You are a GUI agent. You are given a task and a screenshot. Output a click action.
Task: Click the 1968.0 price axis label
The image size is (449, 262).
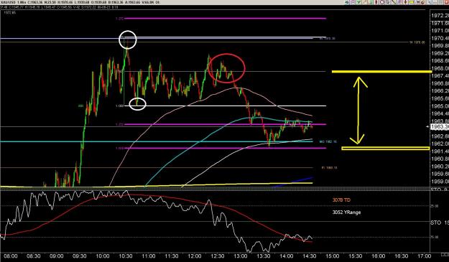click(440, 68)
